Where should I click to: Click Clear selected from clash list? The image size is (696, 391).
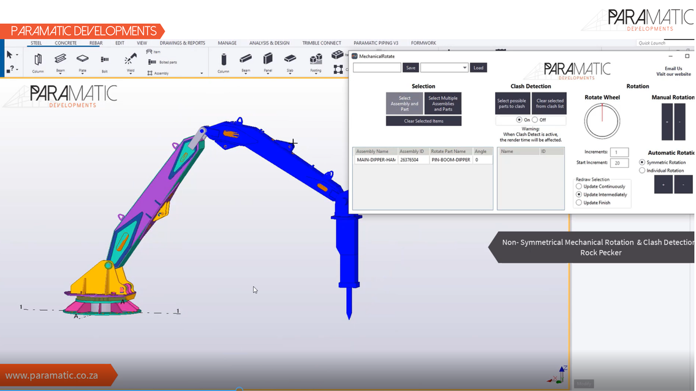(550, 104)
